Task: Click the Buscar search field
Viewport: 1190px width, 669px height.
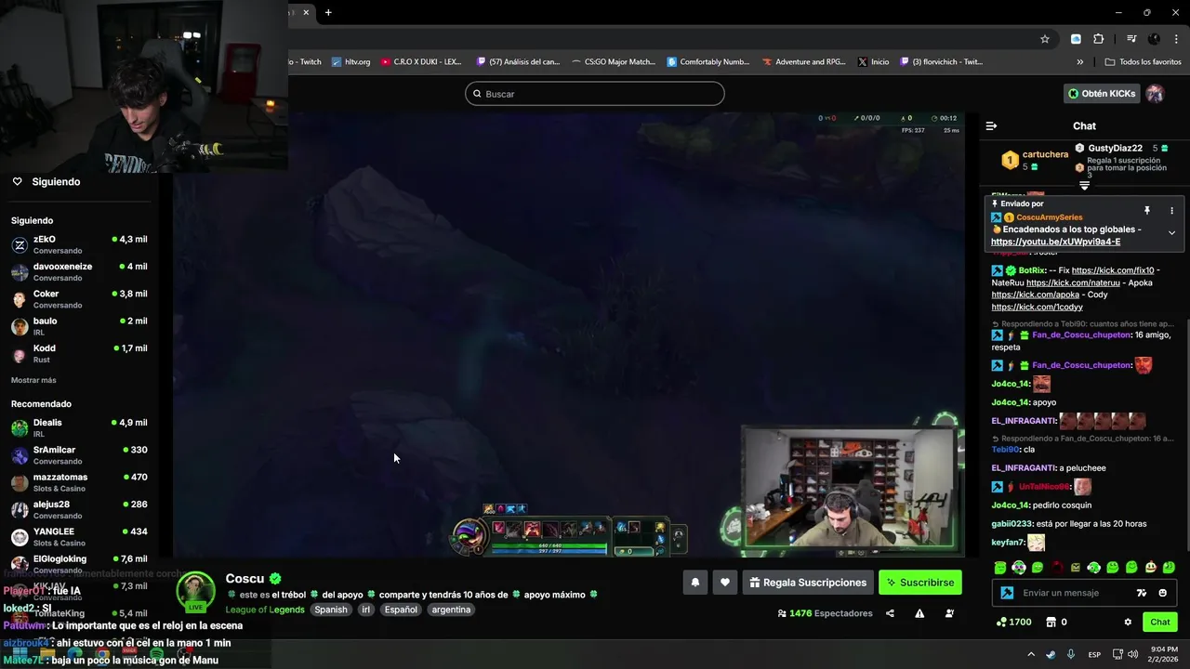Action: 595,94
